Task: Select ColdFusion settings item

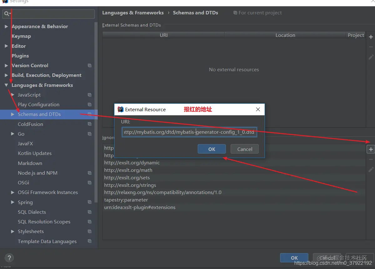Action: tap(30, 124)
